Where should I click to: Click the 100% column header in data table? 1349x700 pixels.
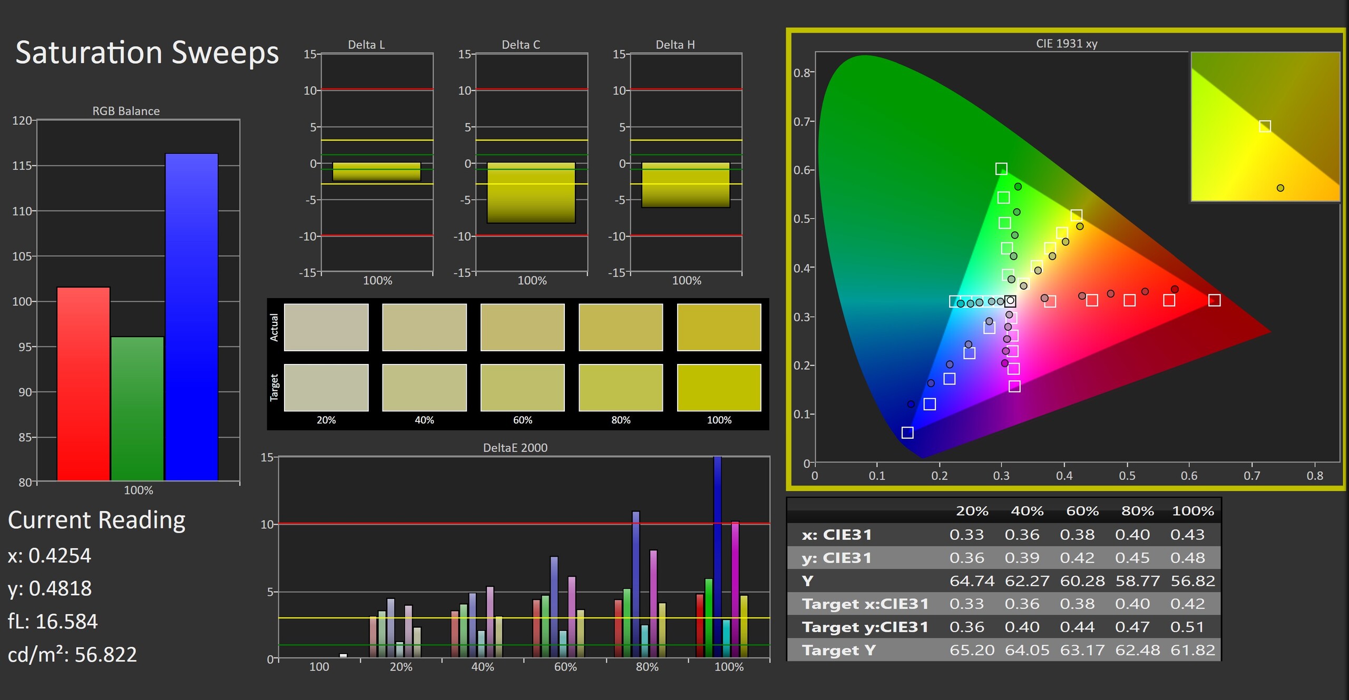[x=1192, y=511]
